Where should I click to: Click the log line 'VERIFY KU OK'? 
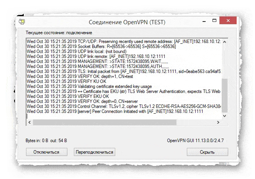tap(67, 81)
